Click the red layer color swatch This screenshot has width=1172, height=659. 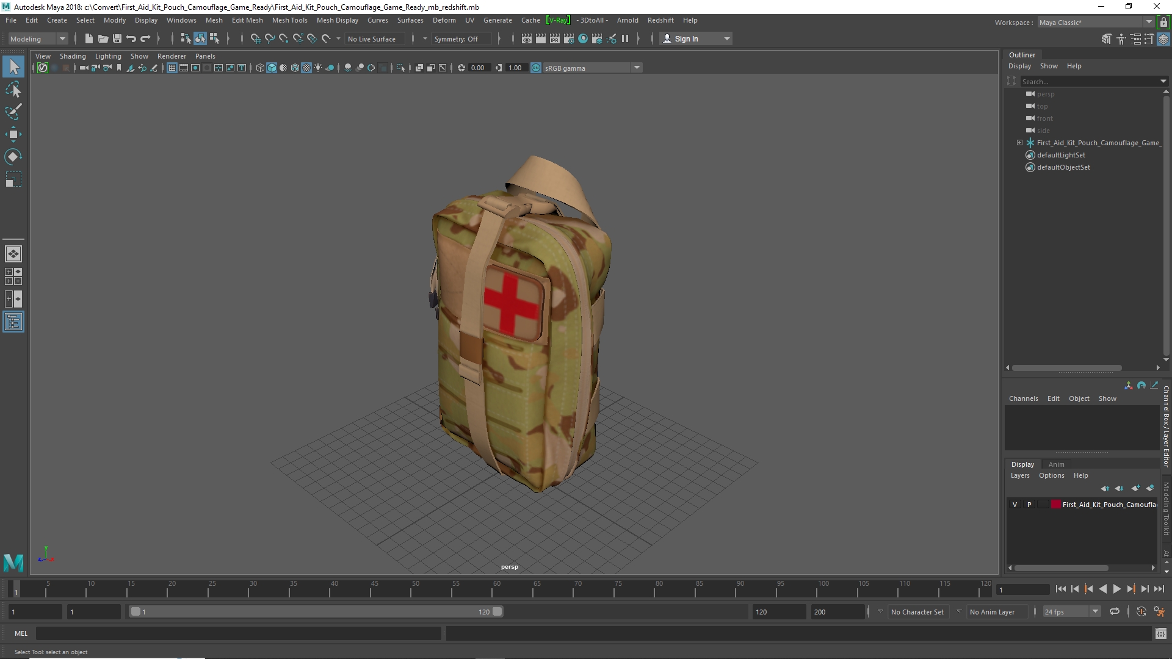tap(1055, 505)
